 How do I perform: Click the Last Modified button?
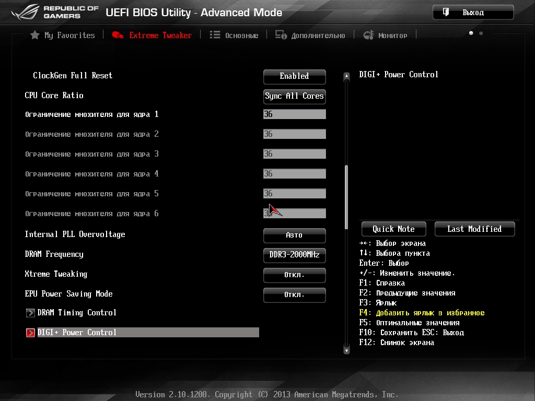[474, 229]
